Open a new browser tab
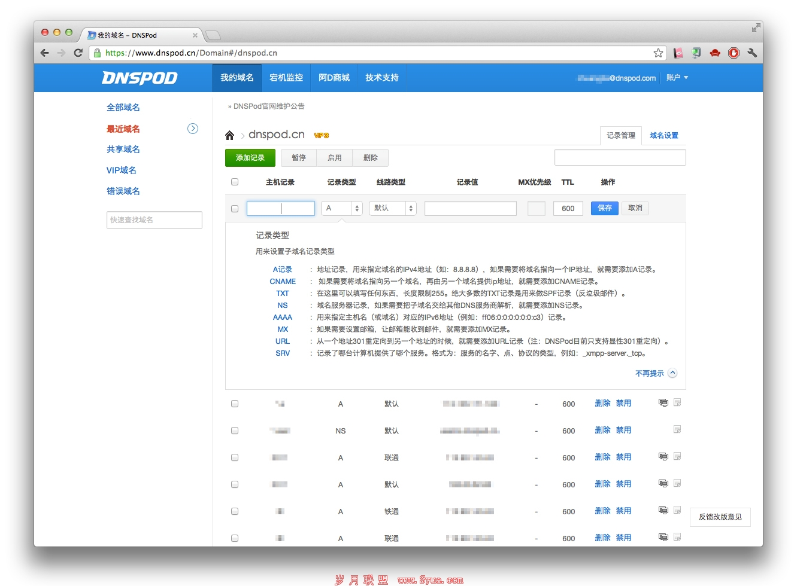Viewport: 797px width, 586px height. pyautogui.click(x=213, y=35)
